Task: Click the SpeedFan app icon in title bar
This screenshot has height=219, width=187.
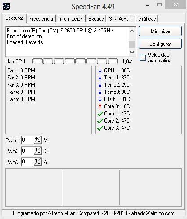Action: [x=6, y=6]
